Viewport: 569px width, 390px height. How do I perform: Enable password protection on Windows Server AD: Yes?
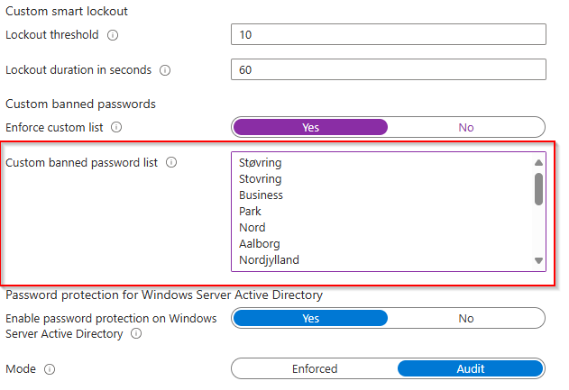click(310, 318)
